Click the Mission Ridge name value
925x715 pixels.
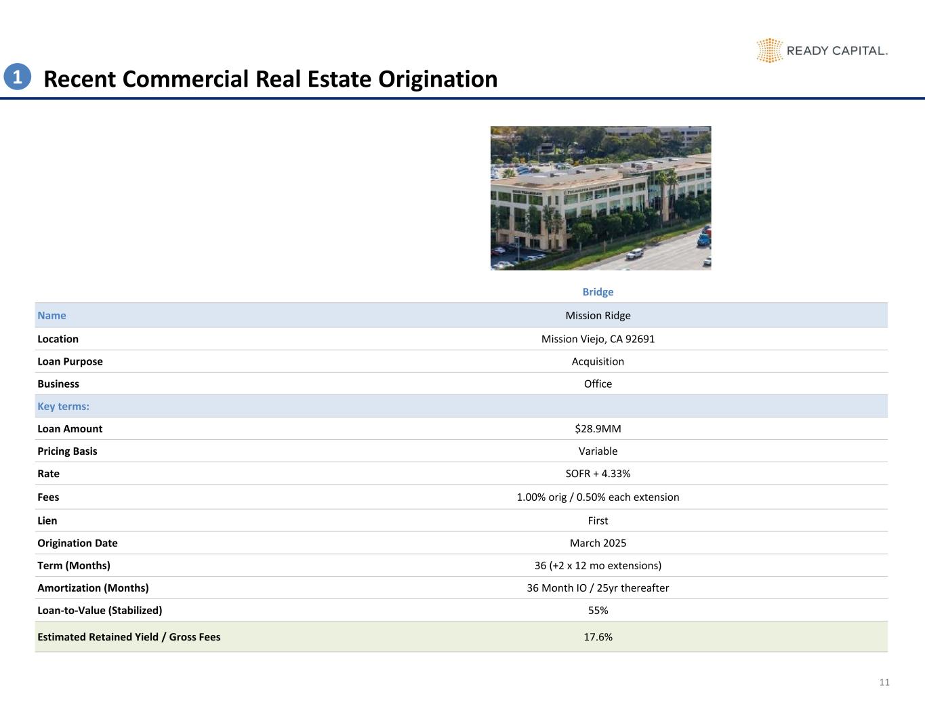(598, 316)
